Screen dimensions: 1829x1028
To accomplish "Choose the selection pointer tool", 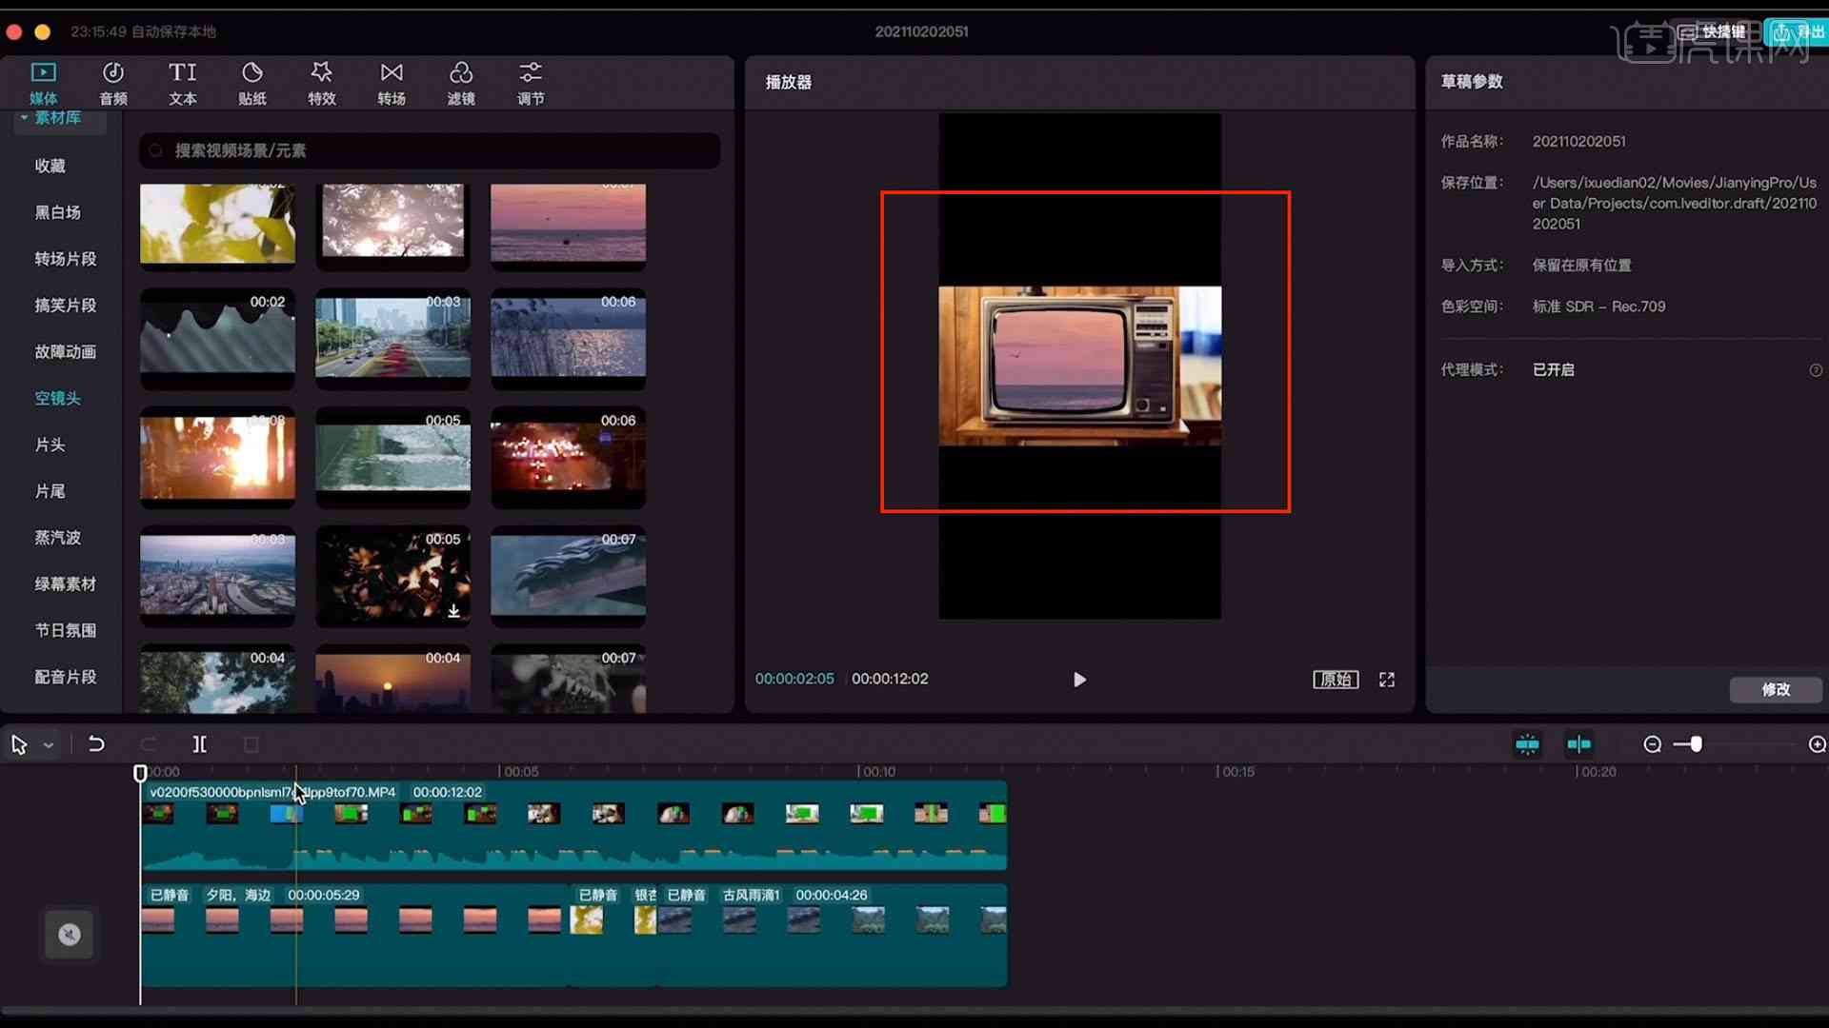I will (x=19, y=744).
